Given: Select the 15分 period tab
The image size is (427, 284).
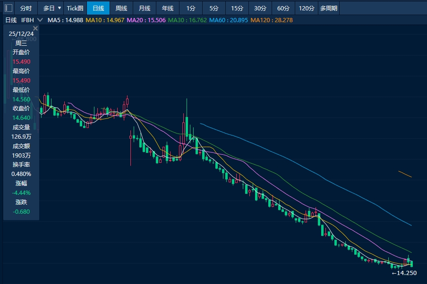Looking at the screenshot, I should [x=237, y=8].
